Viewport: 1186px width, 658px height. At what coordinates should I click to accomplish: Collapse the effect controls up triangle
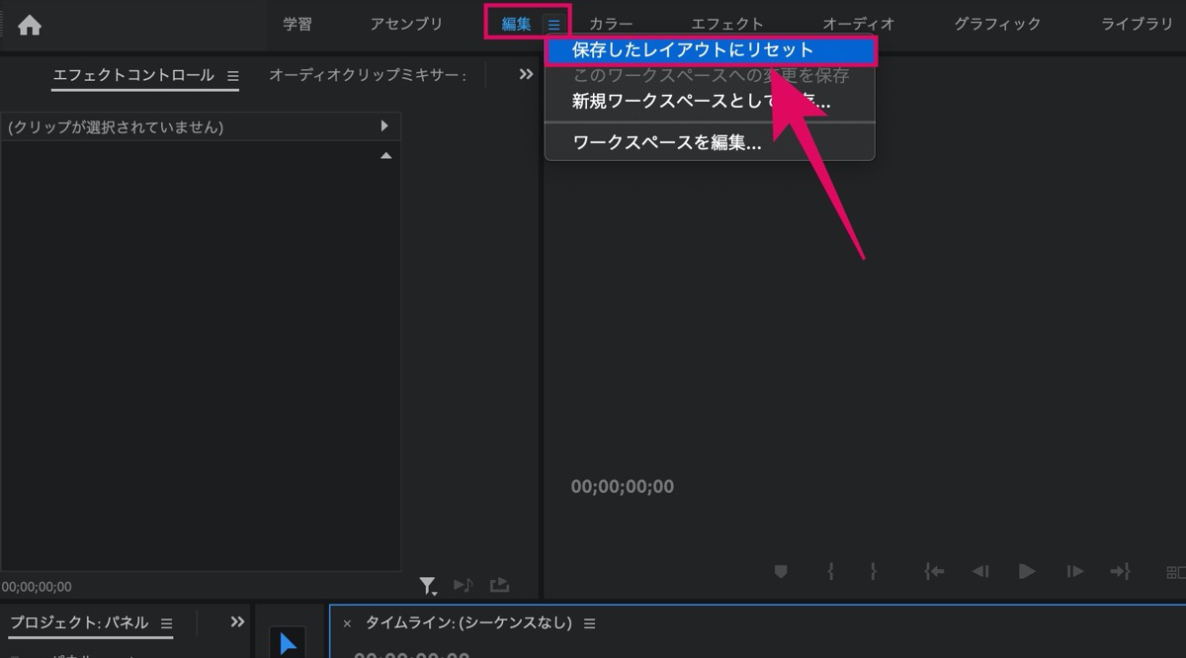[385, 156]
